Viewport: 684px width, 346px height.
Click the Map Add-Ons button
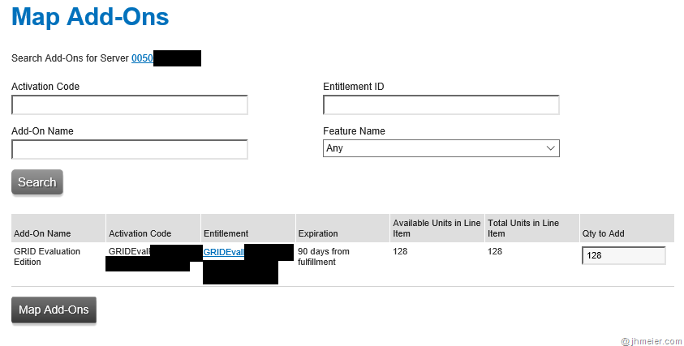point(54,310)
